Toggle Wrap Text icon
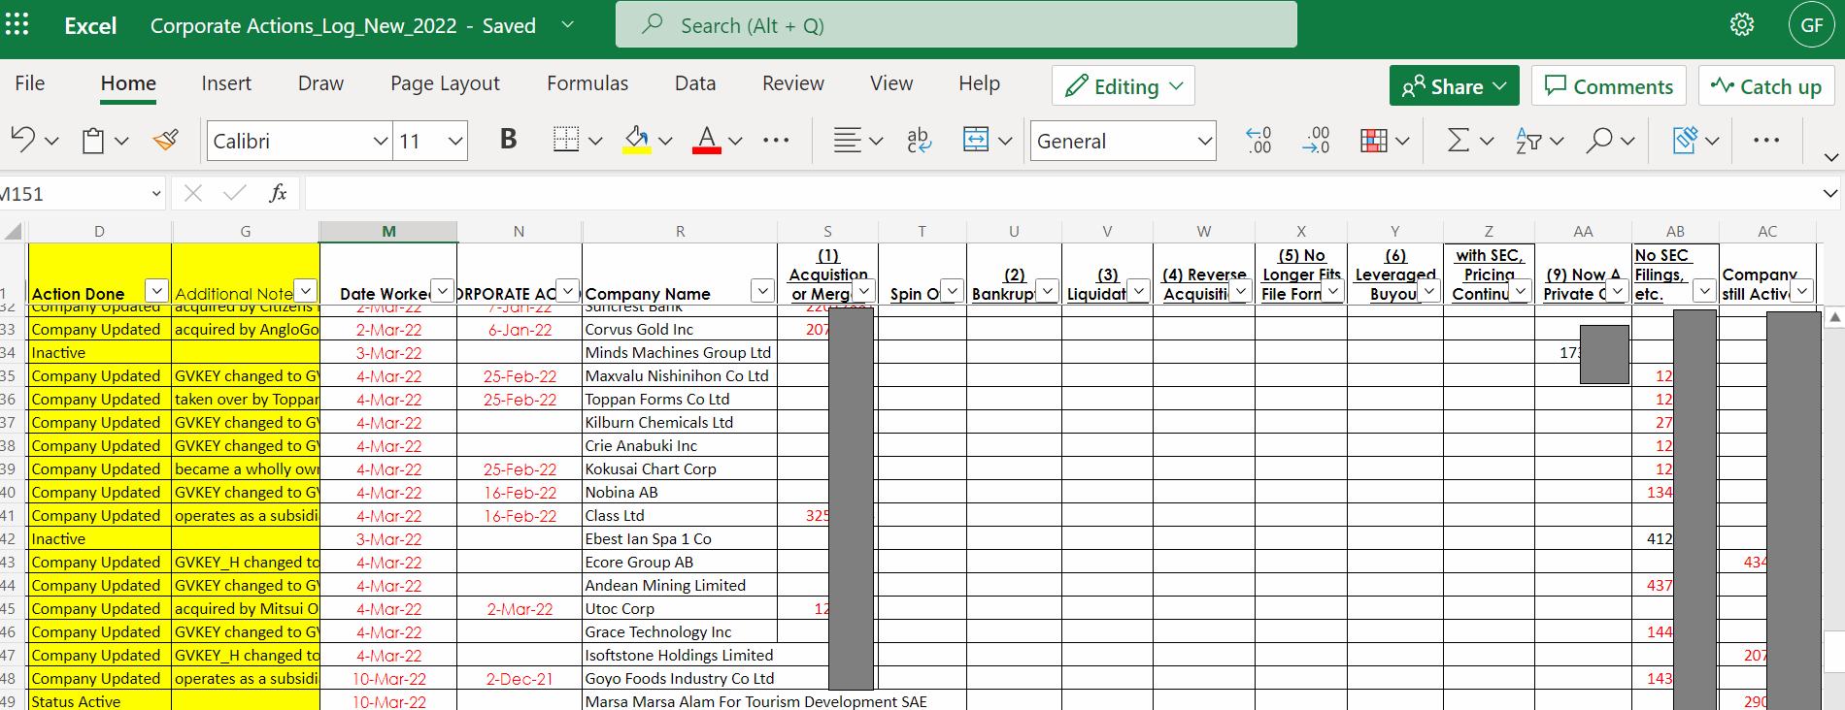 point(919,141)
